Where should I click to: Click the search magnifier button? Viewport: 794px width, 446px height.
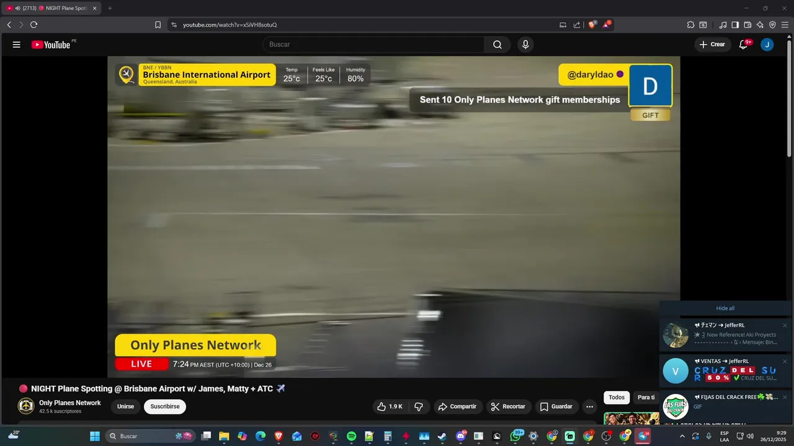497,45
